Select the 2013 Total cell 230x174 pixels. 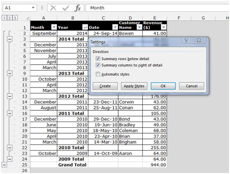[73, 73]
